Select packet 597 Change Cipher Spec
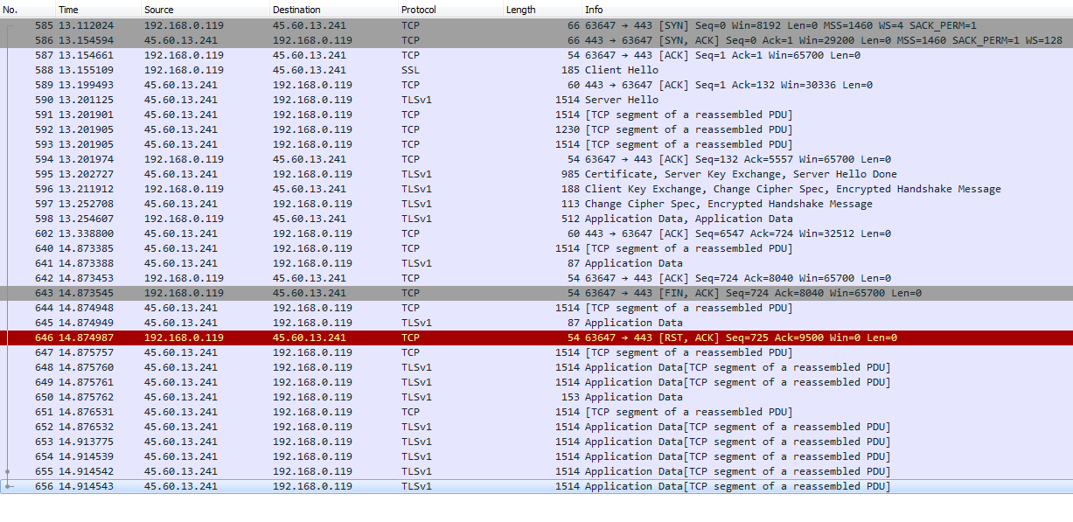The image size is (1073, 522). click(x=536, y=204)
